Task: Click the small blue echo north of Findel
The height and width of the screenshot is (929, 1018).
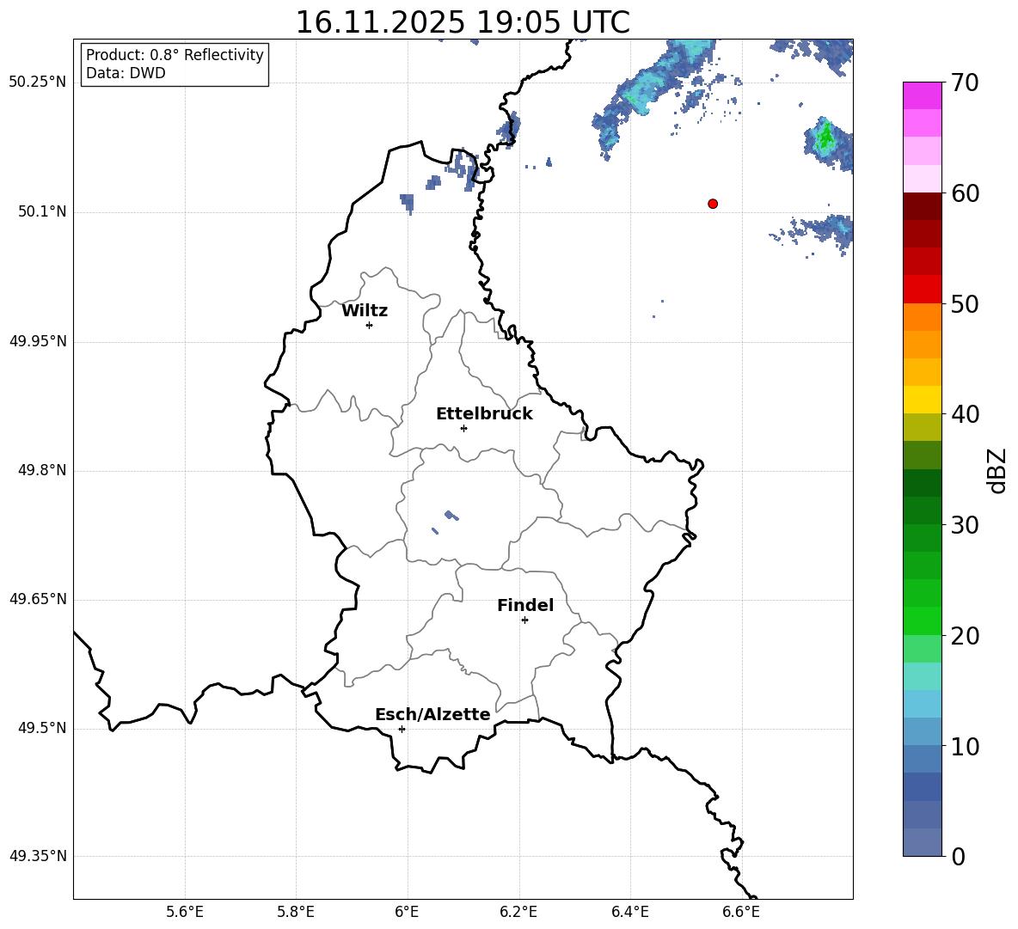Action: click(452, 516)
